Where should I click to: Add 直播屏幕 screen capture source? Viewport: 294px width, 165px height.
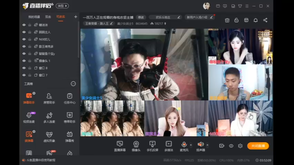click(120, 146)
